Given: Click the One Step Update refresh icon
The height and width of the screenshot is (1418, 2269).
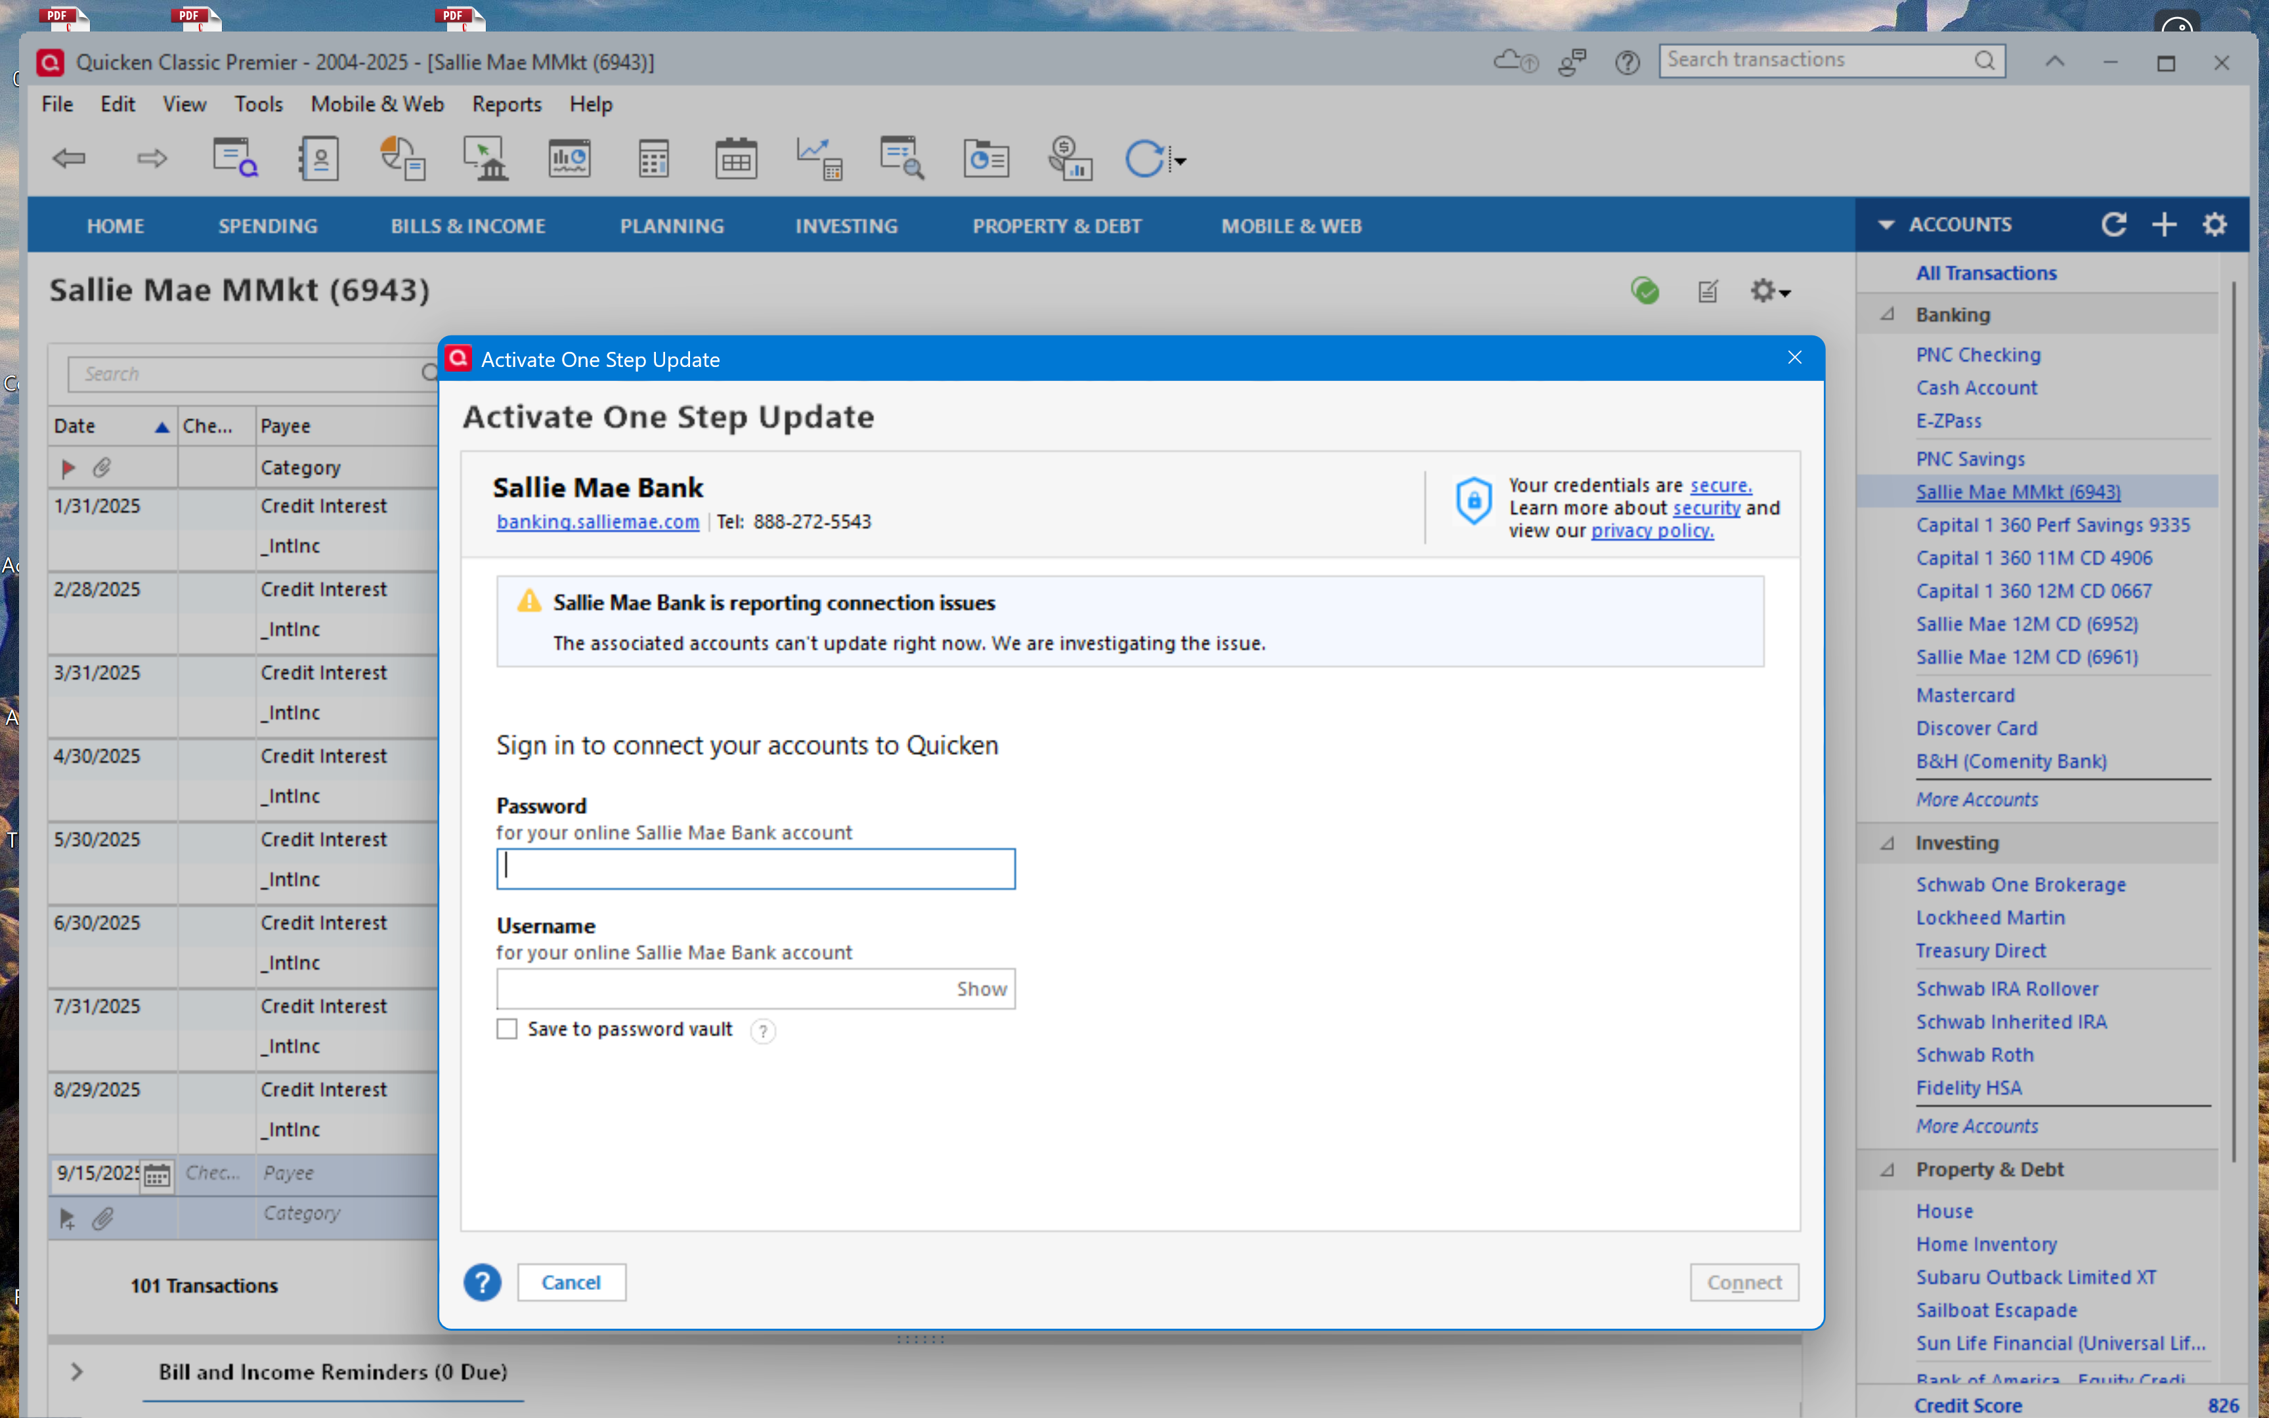Looking at the screenshot, I should (x=1144, y=158).
